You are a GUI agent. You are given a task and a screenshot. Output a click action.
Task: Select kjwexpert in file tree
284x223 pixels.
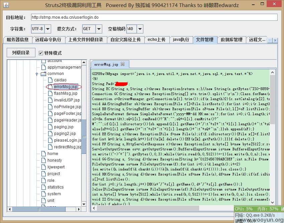(56, 167)
